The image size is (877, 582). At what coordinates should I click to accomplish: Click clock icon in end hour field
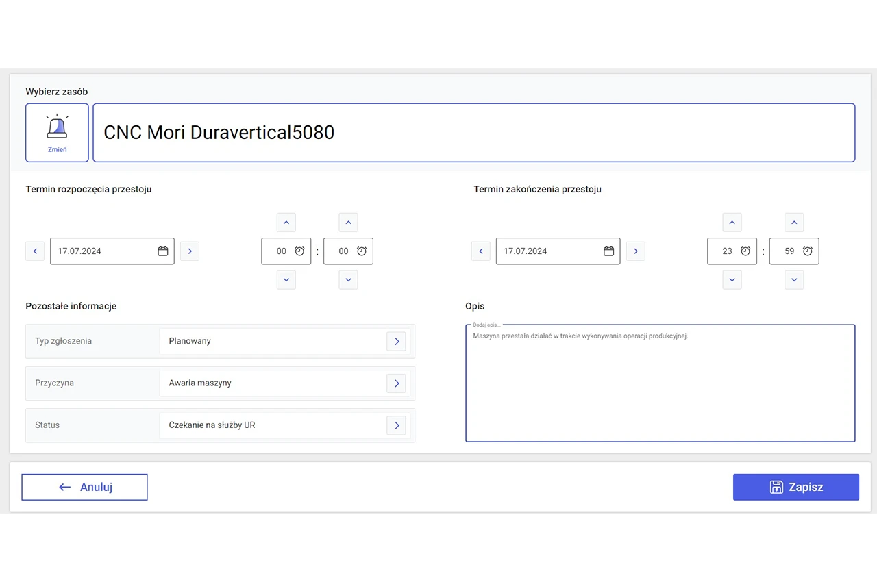click(745, 251)
